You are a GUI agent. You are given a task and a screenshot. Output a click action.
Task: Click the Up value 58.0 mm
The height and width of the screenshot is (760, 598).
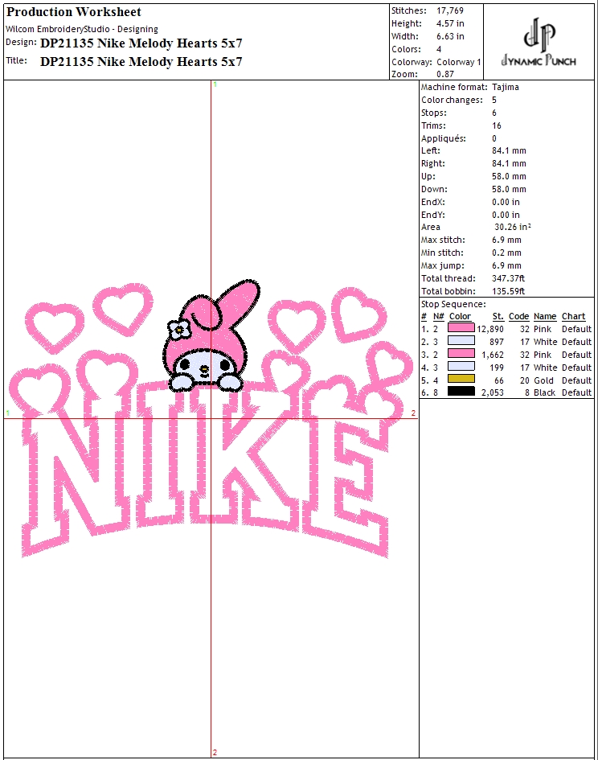(x=509, y=176)
